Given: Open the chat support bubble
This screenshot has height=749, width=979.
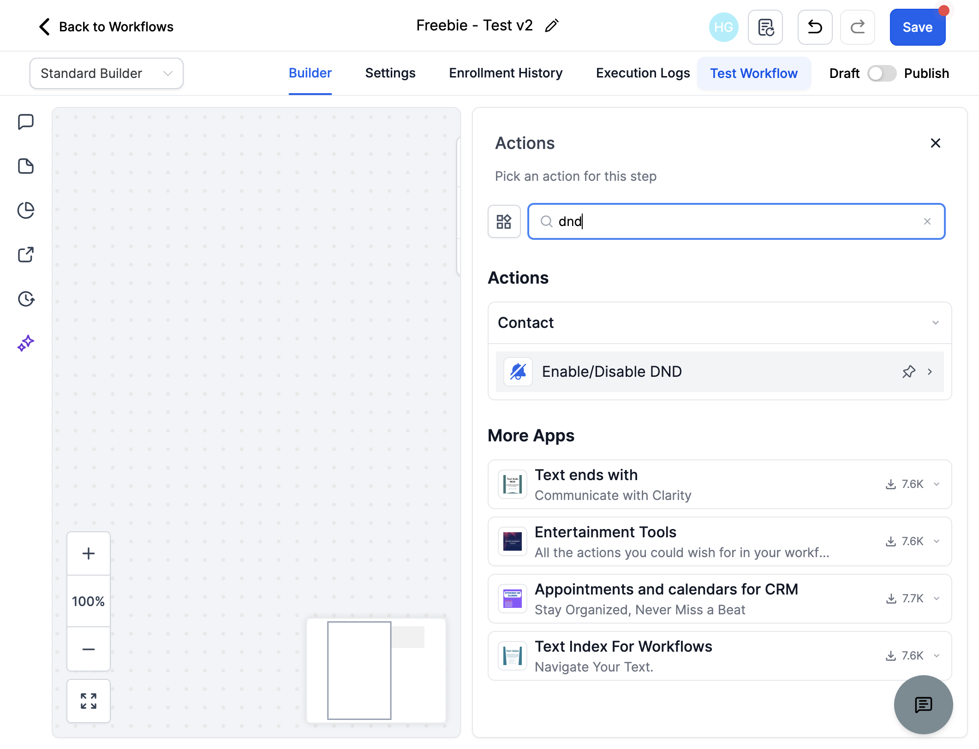Looking at the screenshot, I should (x=923, y=705).
